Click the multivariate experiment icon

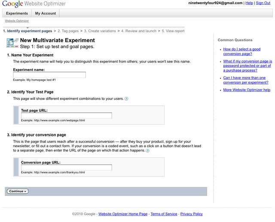pos(12,43)
